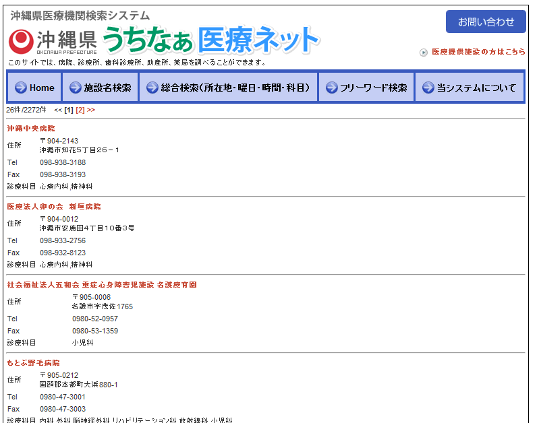The height and width of the screenshot is (423, 539).
Task: Click fax number 098-938-3193
Action: click(x=63, y=174)
